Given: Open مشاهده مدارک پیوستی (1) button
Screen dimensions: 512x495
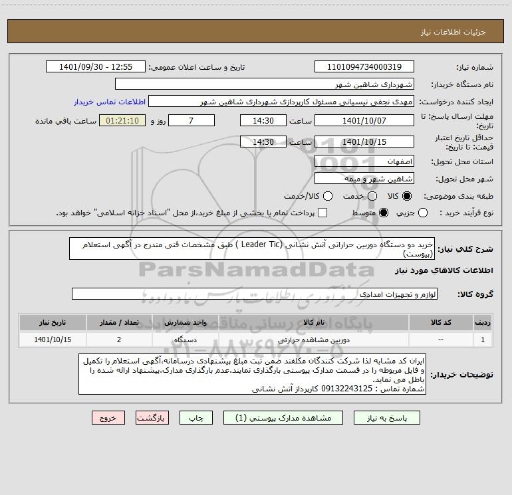Looking at the screenshot, I should pyautogui.click(x=283, y=418).
